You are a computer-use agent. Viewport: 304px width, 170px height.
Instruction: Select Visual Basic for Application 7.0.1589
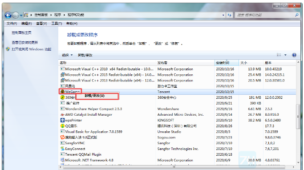[x=93, y=132]
